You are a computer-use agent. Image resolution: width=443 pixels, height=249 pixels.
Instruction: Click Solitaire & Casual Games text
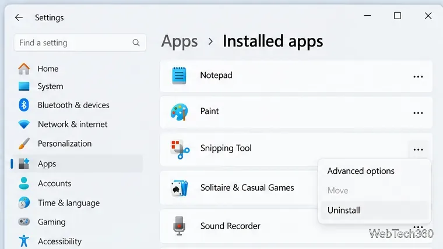[247, 187]
